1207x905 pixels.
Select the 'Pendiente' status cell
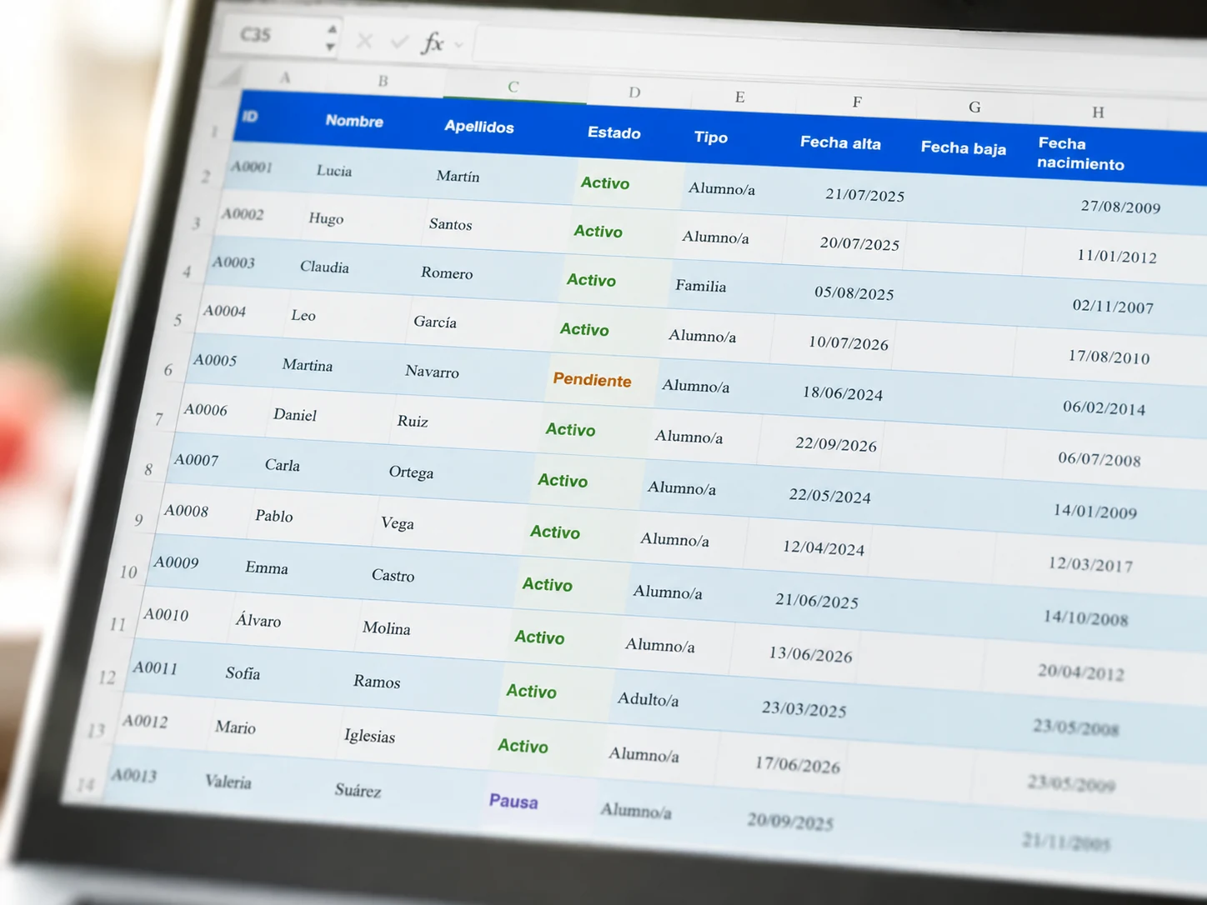tap(592, 380)
